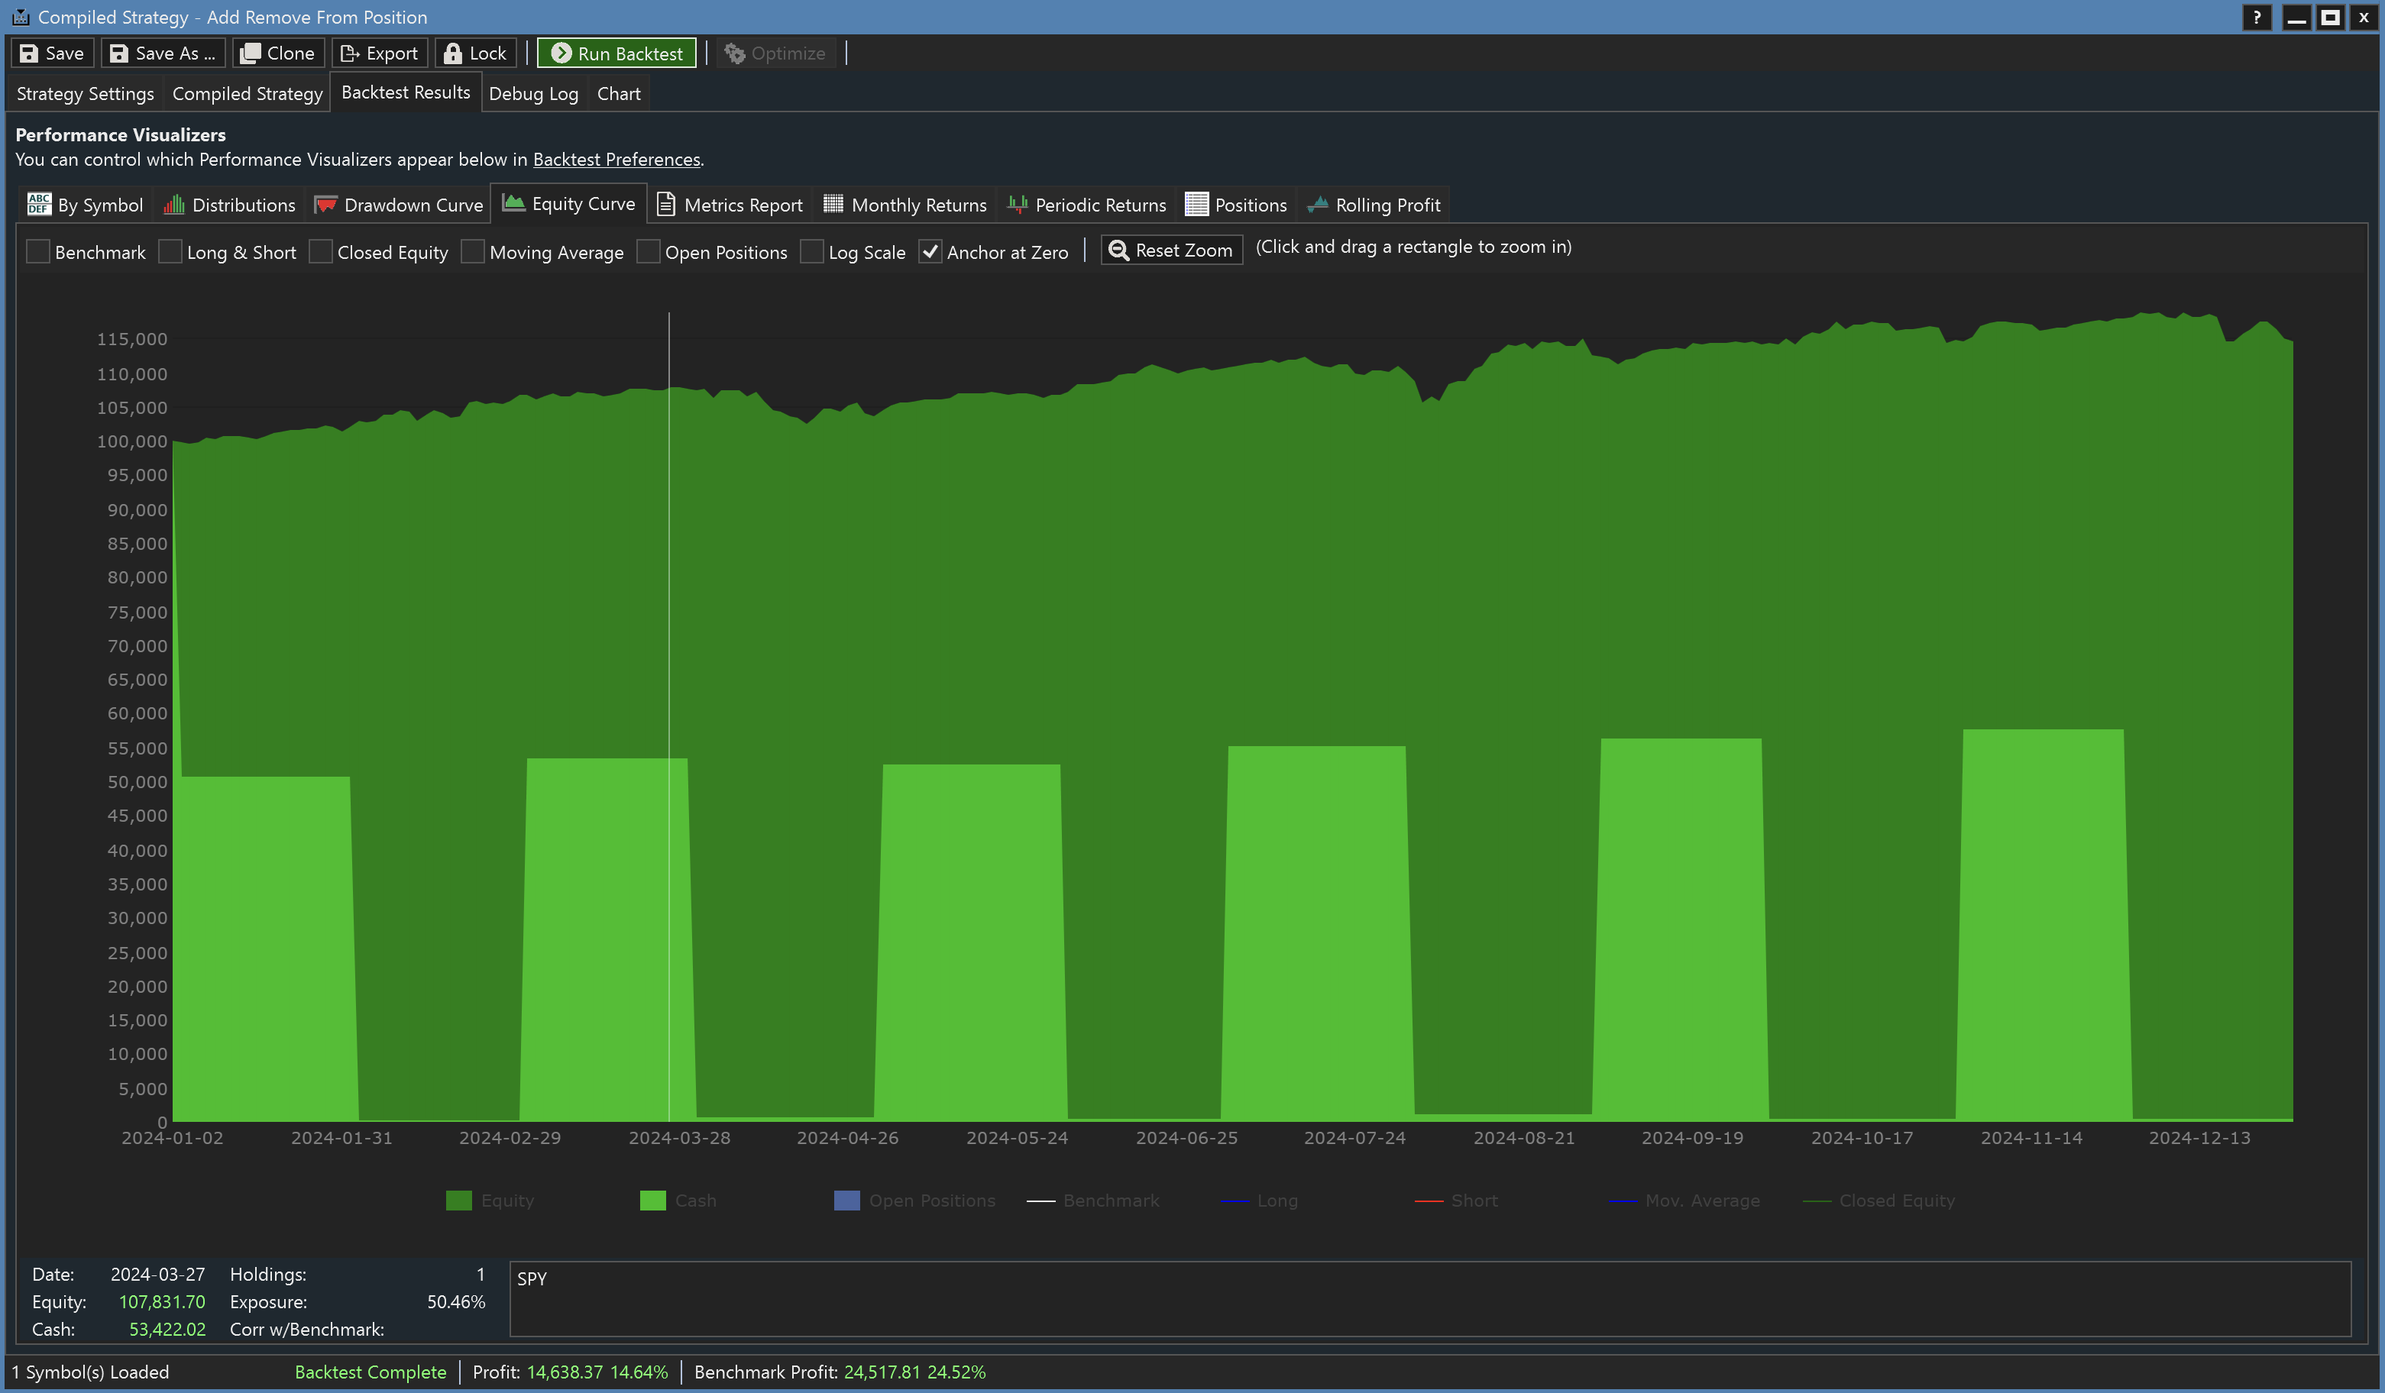The width and height of the screenshot is (2385, 1393).
Task: Uncheck Anchor at Zero
Action: tap(930, 252)
